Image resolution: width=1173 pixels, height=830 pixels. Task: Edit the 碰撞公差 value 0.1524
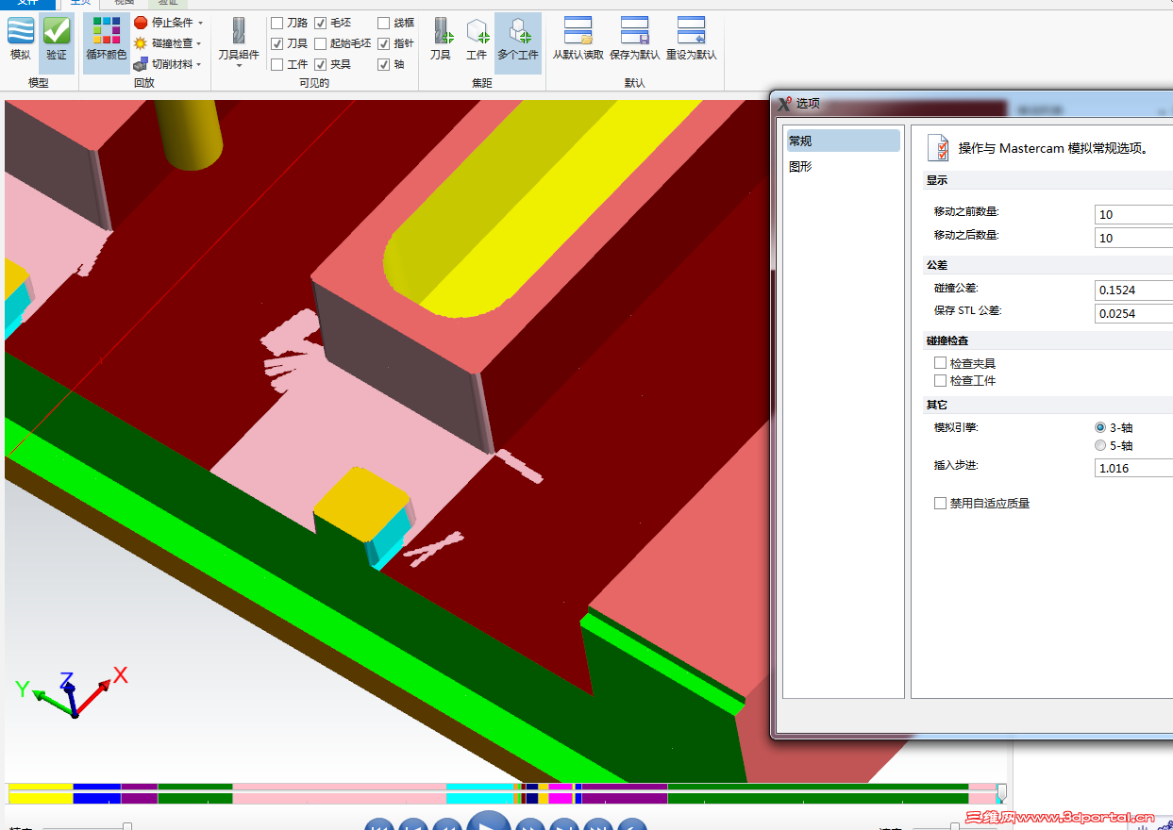(1133, 290)
